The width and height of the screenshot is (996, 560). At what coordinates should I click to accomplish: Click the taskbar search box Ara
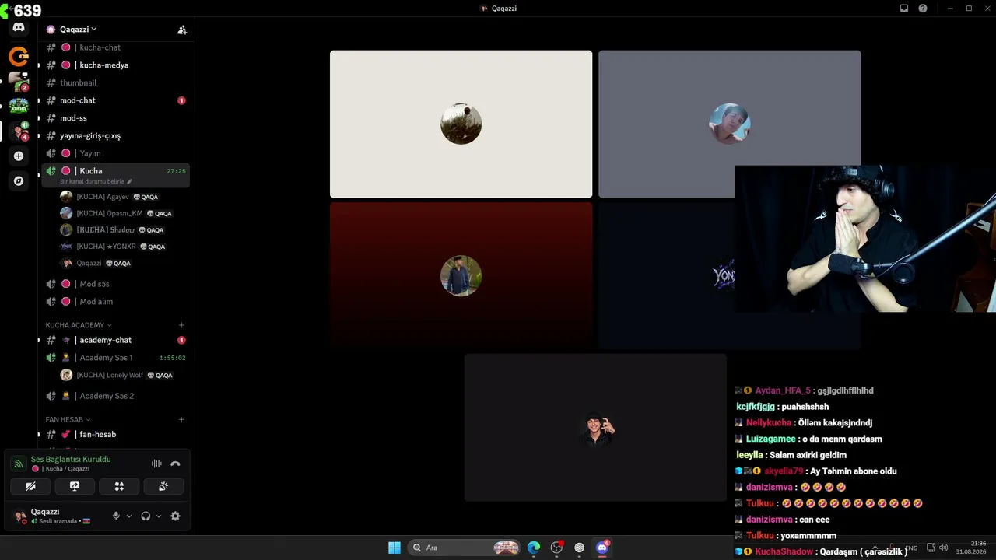(465, 548)
